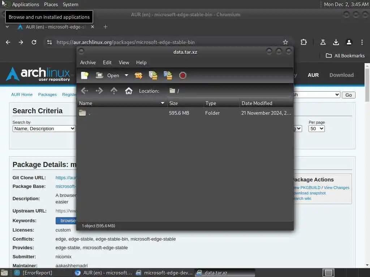Open Chromium downloads icon

click(x=336, y=42)
